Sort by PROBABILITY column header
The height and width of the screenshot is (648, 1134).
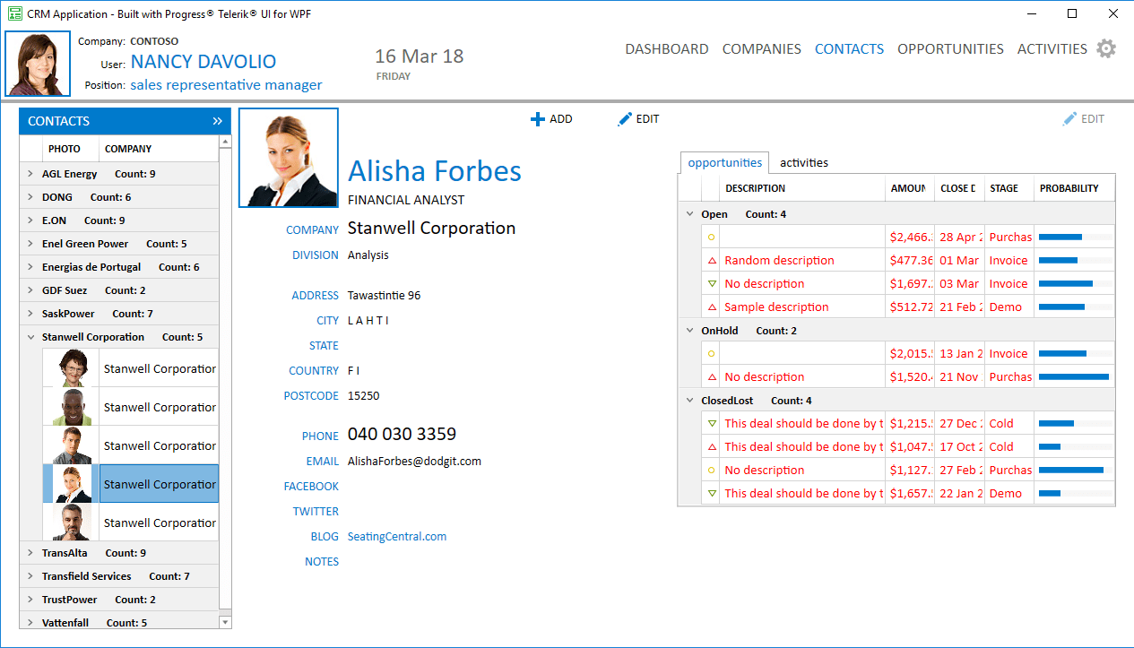tap(1075, 188)
